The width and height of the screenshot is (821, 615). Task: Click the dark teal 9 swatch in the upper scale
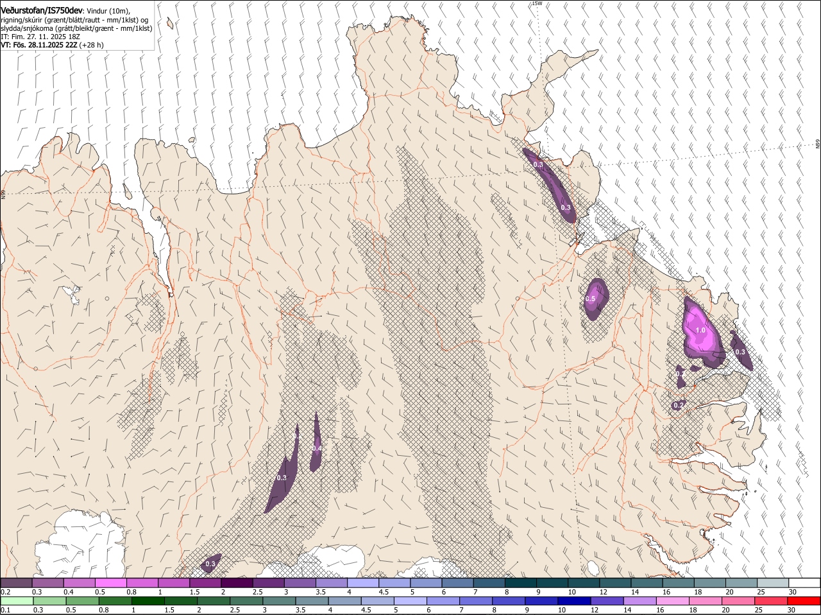point(552,583)
